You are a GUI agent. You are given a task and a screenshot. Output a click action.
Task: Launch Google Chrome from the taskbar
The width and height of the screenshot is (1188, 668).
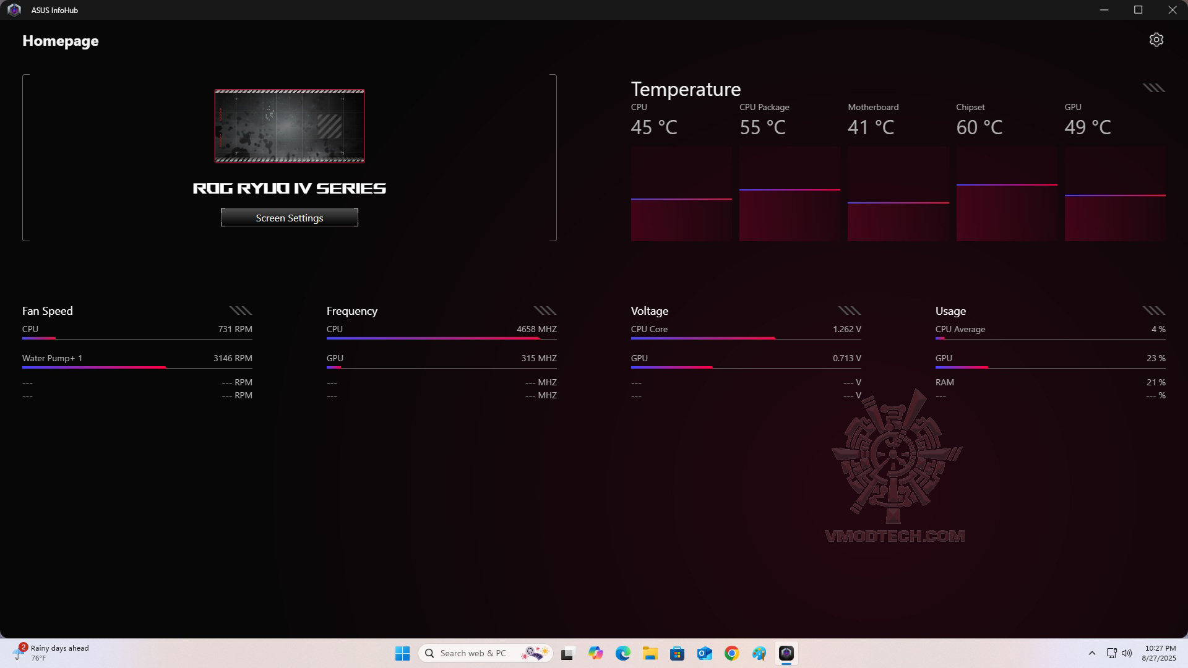click(x=731, y=653)
